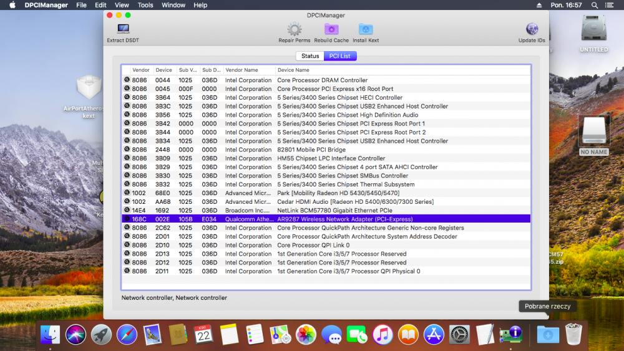This screenshot has width=624, height=351.
Task: Open Calendar from the Dock
Action: coord(203,335)
